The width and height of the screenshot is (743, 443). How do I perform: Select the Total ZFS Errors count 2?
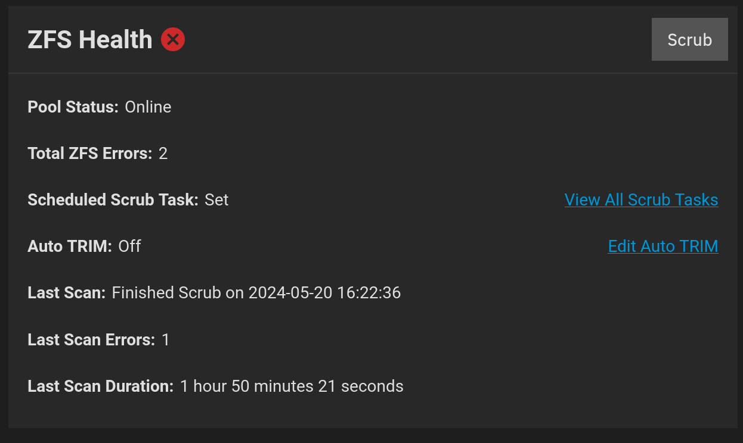coord(163,153)
